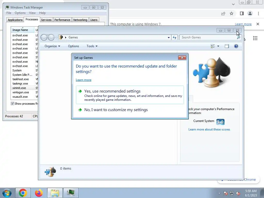Click the refresh icon beside the address bar
This screenshot has width=264, height=198.
click(x=175, y=37)
